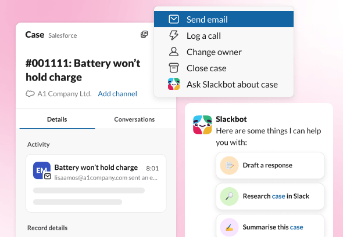Click the envelope icon beside Send email
The image size is (343, 237).
(x=174, y=19)
